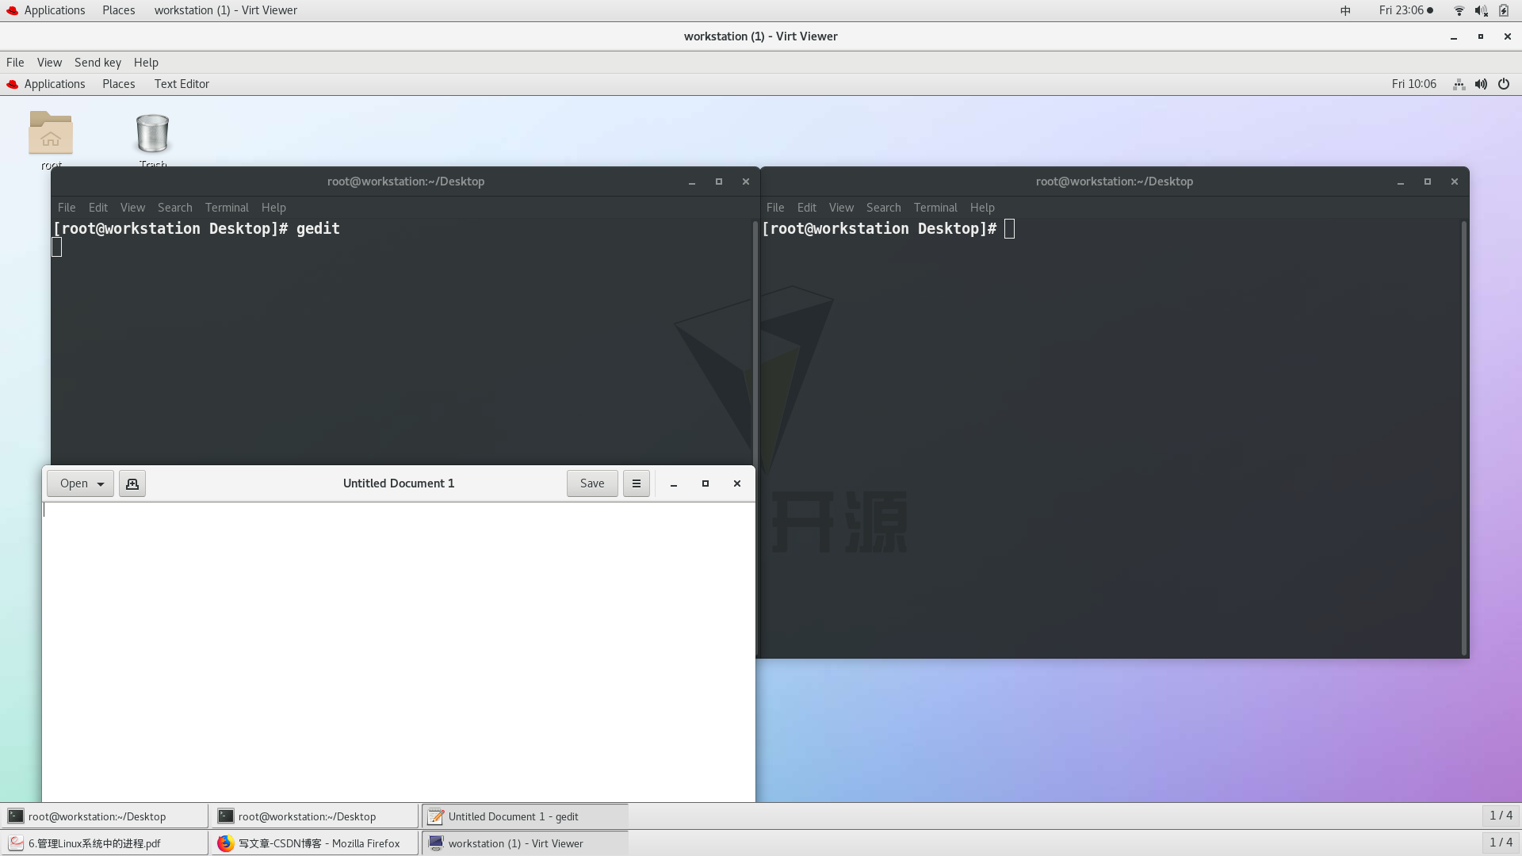
Task: Click gedit's Save button
Action: tap(592, 483)
